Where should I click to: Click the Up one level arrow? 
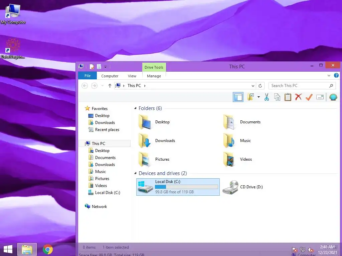[x=110, y=86]
